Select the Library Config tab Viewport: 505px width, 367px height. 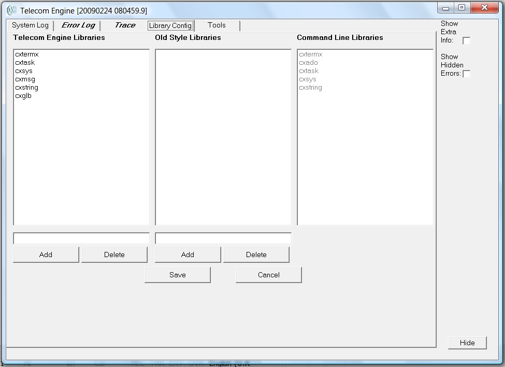170,25
